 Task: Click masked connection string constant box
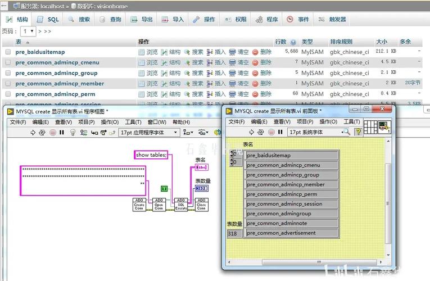(83, 180)
